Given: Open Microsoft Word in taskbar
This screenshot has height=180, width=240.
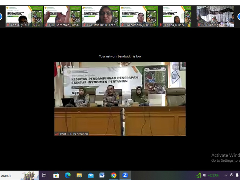Looking at the screenshot, I should pos(102,175).
